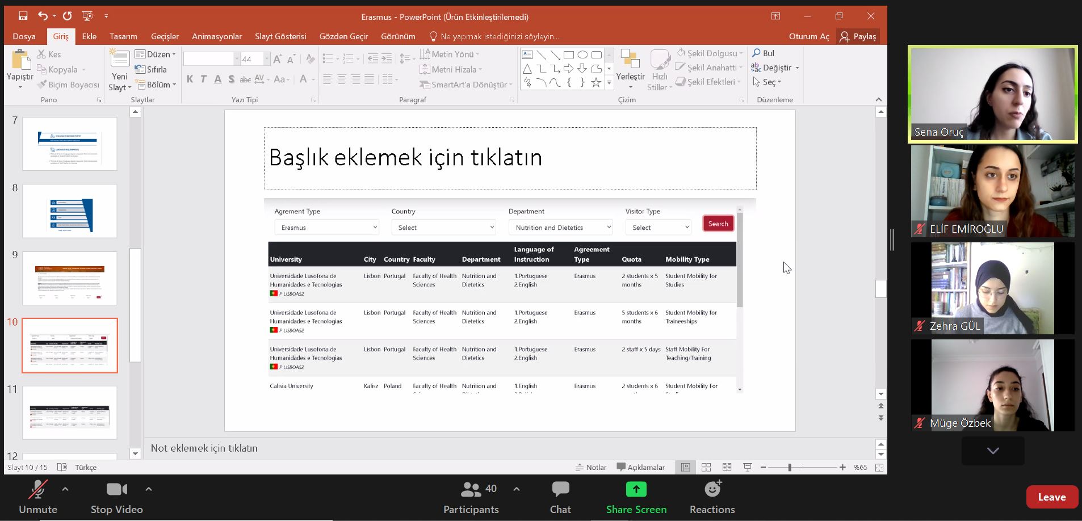Open Slide Sorter view icon in status bar
Image resolution: width=1082 pixels, height=521 pixels.
click(706, 467)
